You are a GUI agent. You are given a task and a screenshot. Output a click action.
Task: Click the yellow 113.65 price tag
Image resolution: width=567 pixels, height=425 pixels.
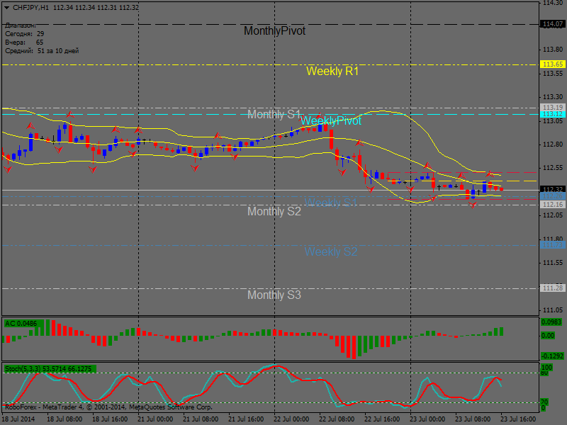(553, 64)
